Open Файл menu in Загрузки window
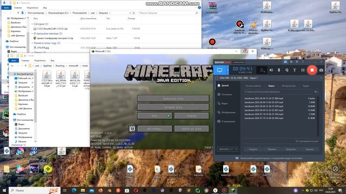The width and height of the screenshot is (346, 194). point(6,8)
